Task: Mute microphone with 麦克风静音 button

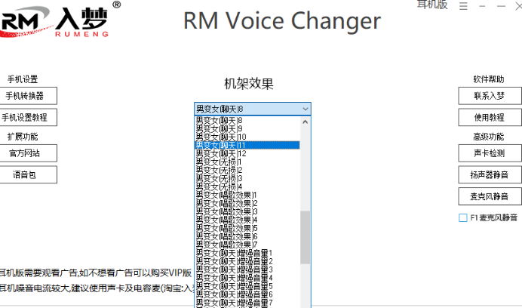Action: [490, 196]
